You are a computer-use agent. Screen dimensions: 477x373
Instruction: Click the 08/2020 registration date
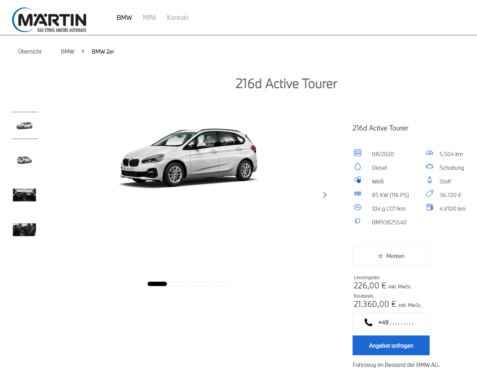(383, 154)
